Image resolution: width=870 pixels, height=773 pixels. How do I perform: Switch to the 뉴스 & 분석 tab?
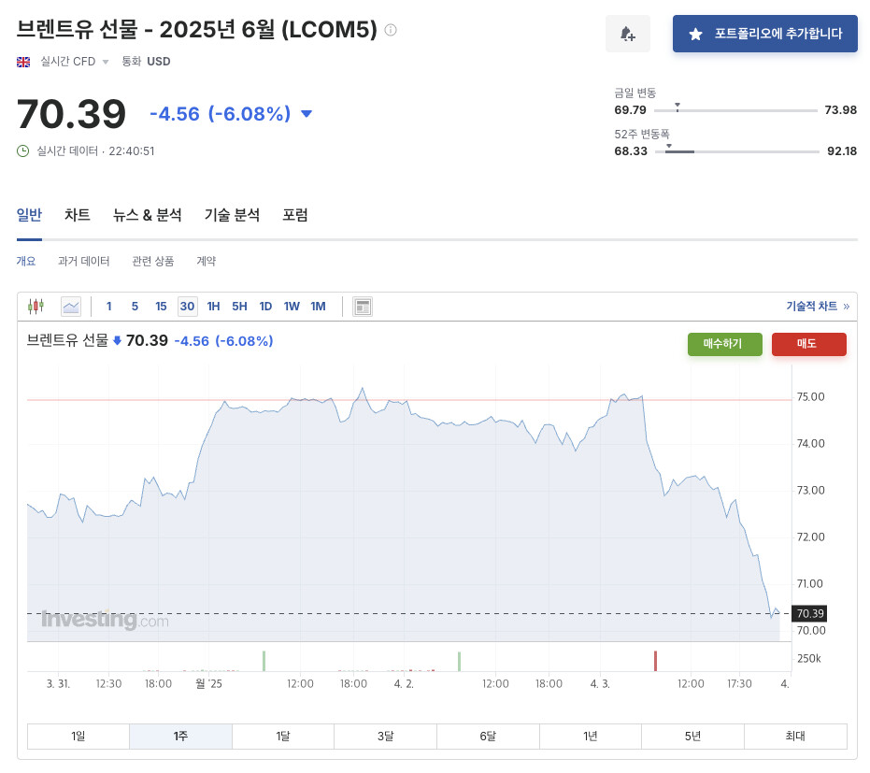pyautogui.click(x=148, y=215)
